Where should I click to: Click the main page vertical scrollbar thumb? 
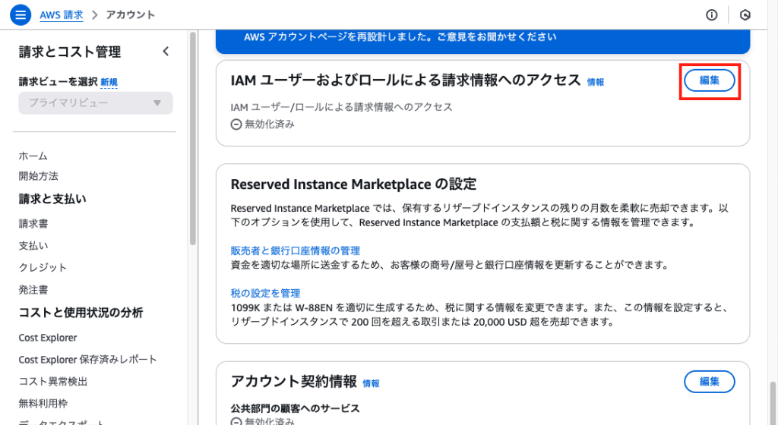(773, 403)
